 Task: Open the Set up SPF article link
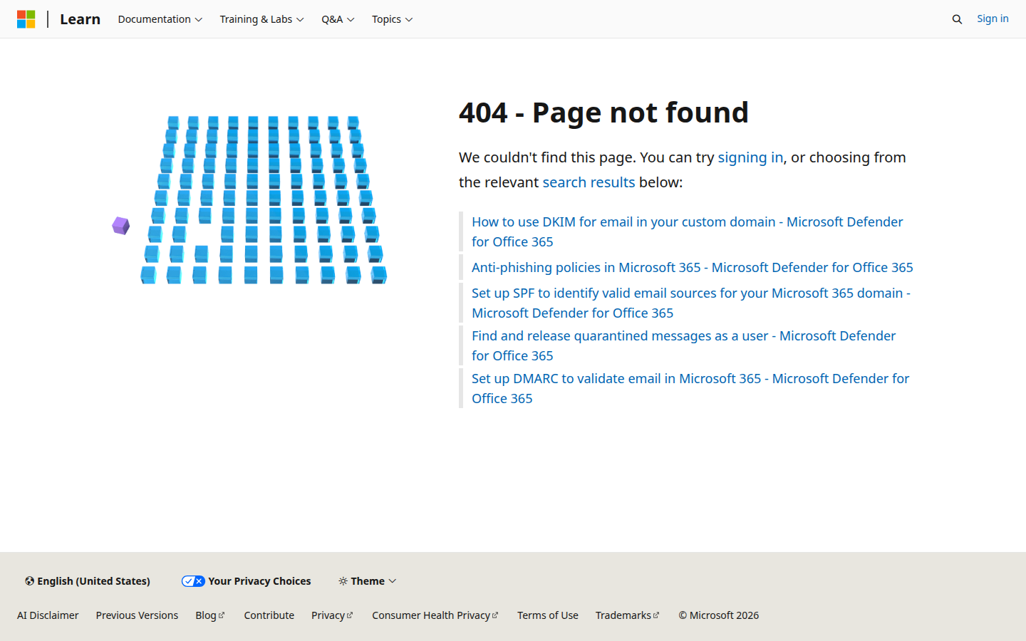click(691, 303)
